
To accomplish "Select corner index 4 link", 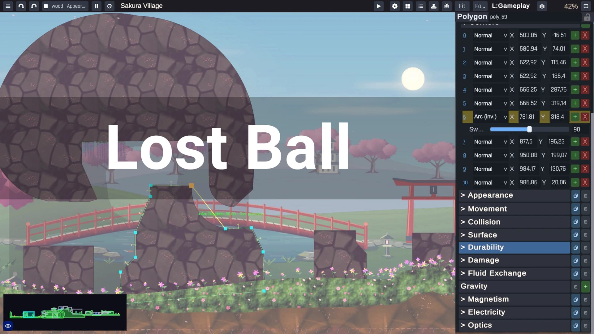I will 464,90.
